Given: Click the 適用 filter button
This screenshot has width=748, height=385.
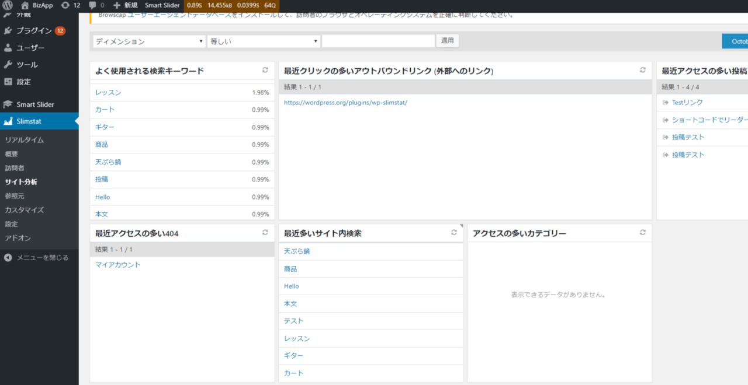Looking at the screenshot, I should [x=447, y=41].
